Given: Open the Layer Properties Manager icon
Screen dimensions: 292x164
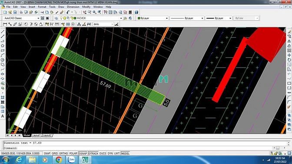Looking at the screenshot, I should pyautogui.click(x=56, y=18).
